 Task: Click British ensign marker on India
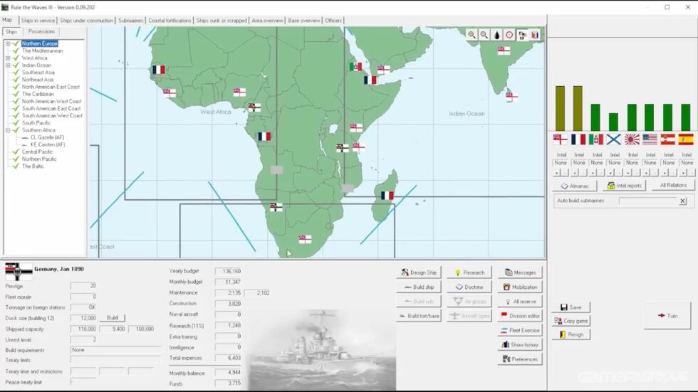coord(504,51)
